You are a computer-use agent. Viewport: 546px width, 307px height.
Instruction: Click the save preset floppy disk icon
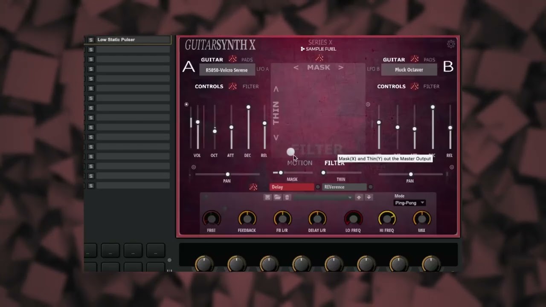267,197
